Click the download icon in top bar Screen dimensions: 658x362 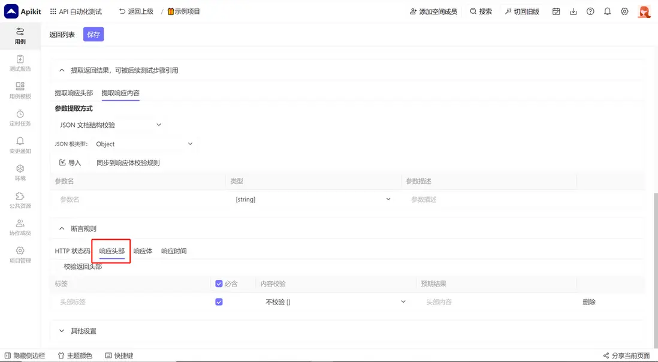pyautogui.click(x=574, y=11)
